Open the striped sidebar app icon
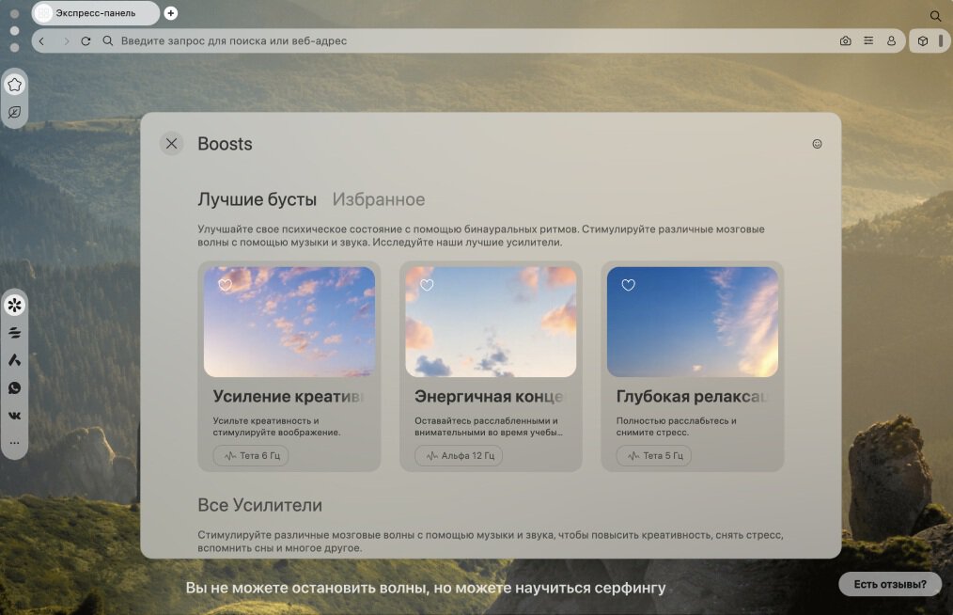 click(x=15, y=333)
